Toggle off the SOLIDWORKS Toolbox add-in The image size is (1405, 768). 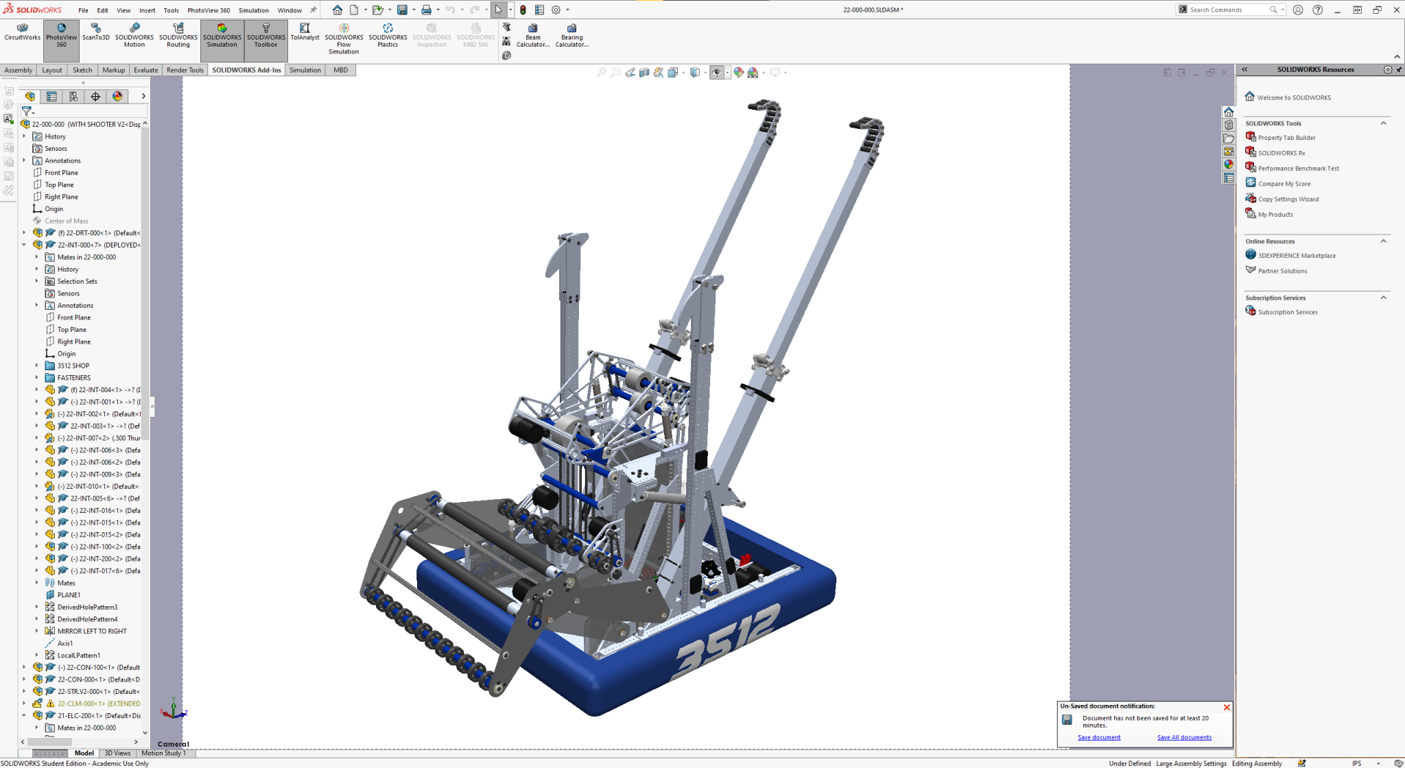265,36
